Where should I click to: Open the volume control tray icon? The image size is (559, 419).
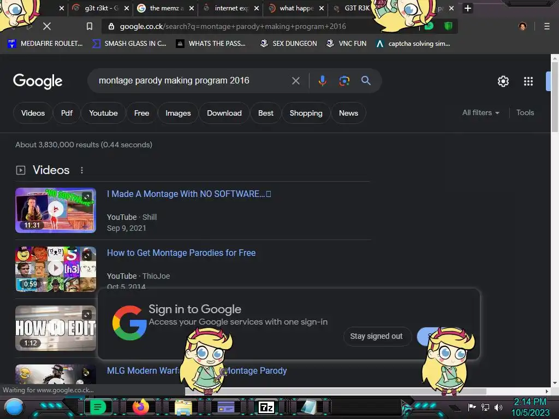coord(498,407)
